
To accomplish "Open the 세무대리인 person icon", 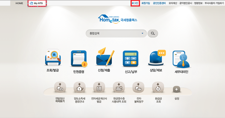I will pos(181,59).
